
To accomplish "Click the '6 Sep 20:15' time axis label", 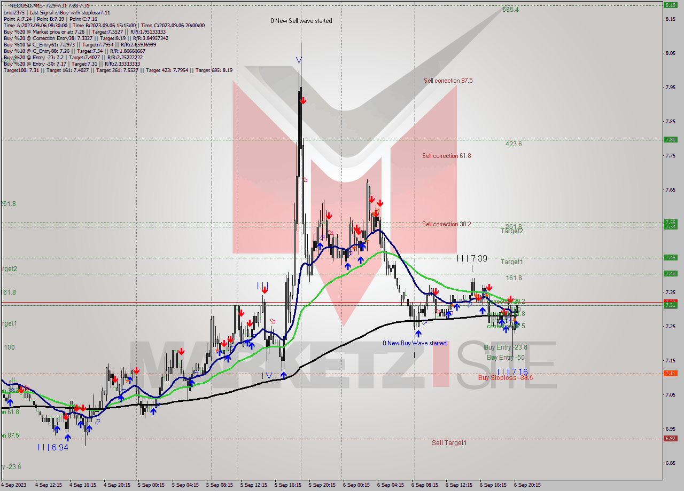I will pyautogui.click(x=527, y=485).
